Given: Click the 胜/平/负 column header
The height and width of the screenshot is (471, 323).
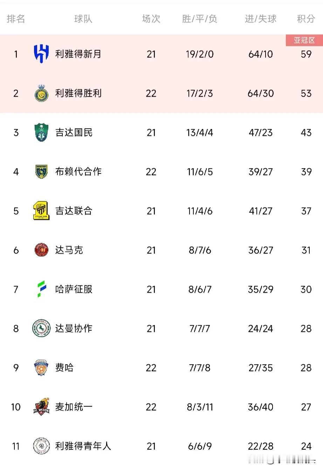Looking at the screenshot, I should tap(200, 19).
